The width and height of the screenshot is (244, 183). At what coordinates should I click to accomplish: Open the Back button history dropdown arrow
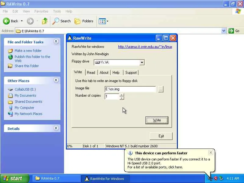[22, 21]
